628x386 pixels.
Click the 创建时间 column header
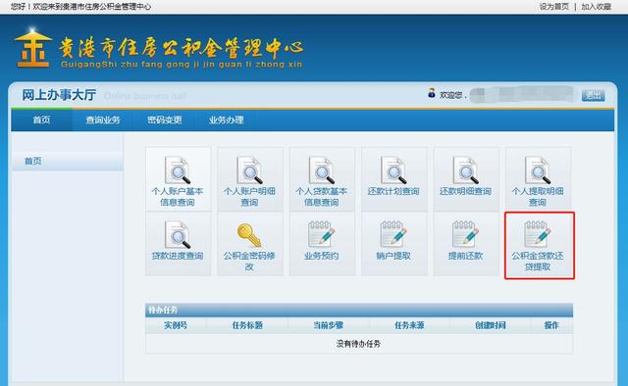click(491, 325)
